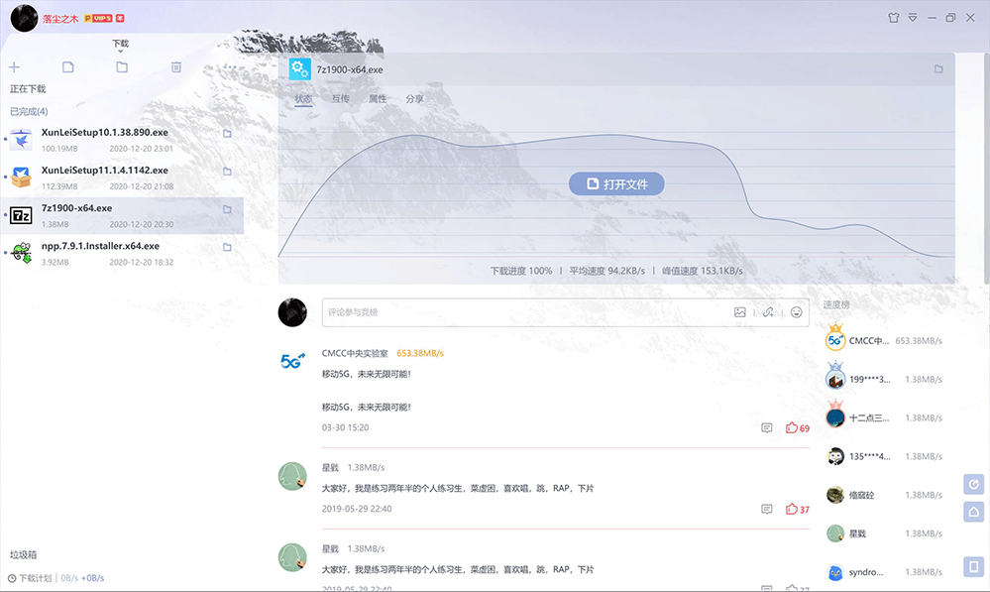Click the 打开文件 button to open the file
Screen dimensions: 990x592
(616, 183)
